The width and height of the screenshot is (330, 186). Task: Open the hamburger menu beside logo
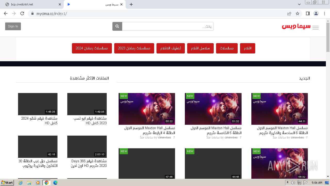point(316,28)
